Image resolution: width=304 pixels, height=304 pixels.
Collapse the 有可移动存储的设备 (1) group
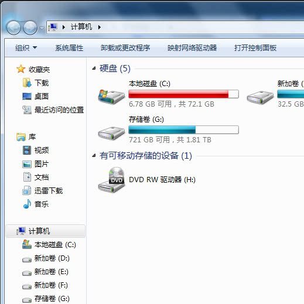pyautogui.click(x=94, y=156)
